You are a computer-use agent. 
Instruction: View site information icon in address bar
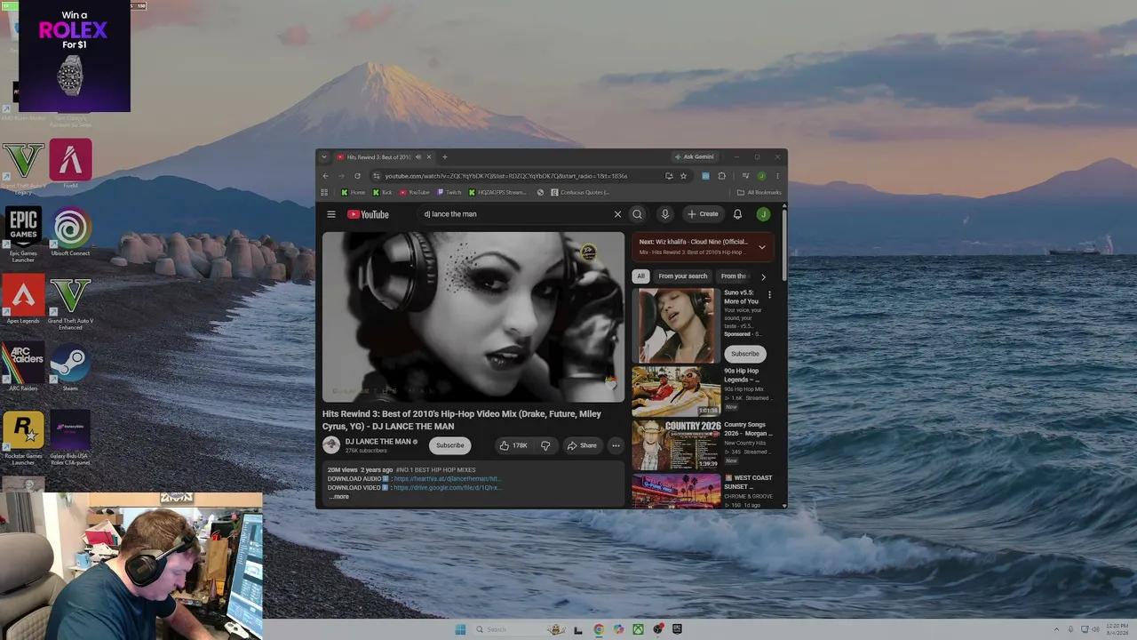pyautogui.click(x=377, y=176)
